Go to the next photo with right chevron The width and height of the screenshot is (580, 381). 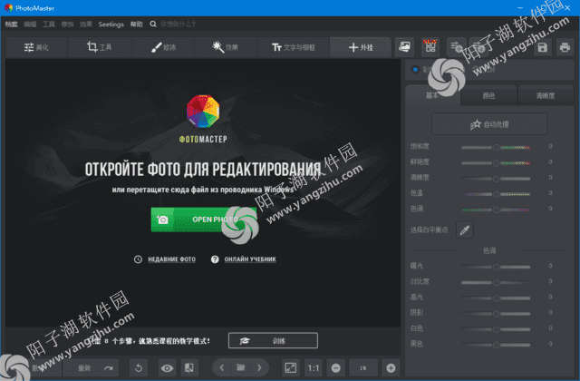[260, 367]
